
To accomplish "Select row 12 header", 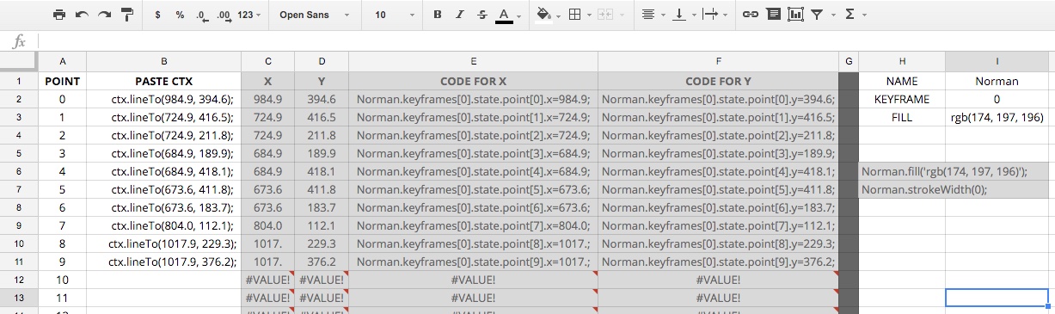I will [19, 280].
